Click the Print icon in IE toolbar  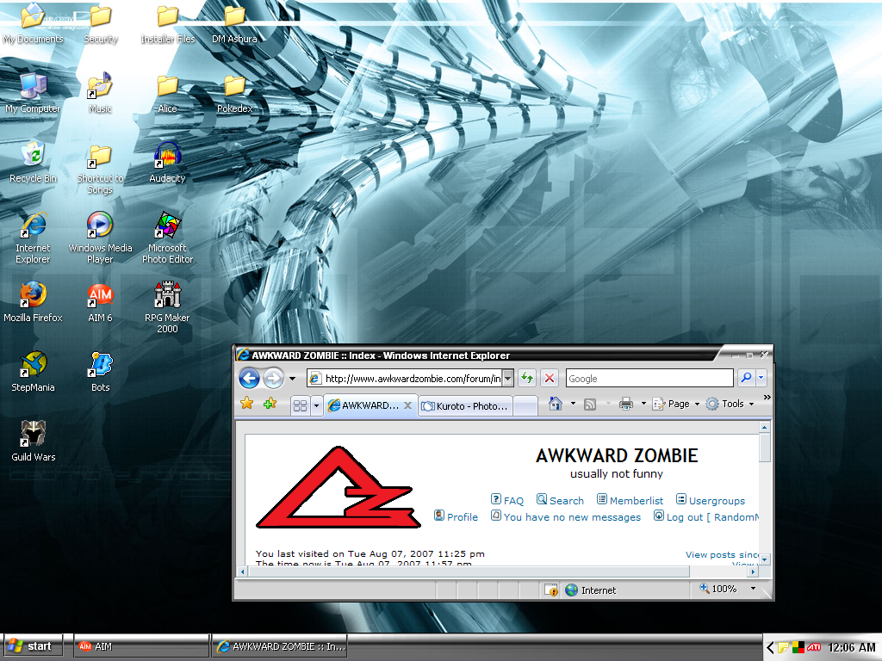click(x=625, y=404)
